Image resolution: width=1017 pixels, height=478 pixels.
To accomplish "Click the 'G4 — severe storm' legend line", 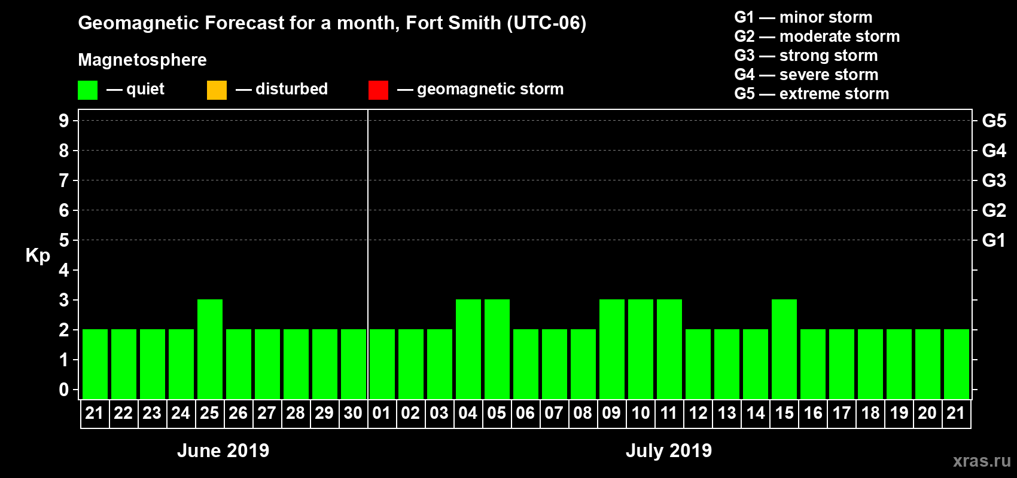I will tap(806, 75).
